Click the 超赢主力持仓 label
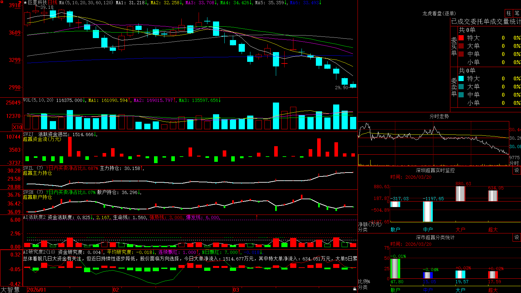521x293 pixels. point(37,173)
